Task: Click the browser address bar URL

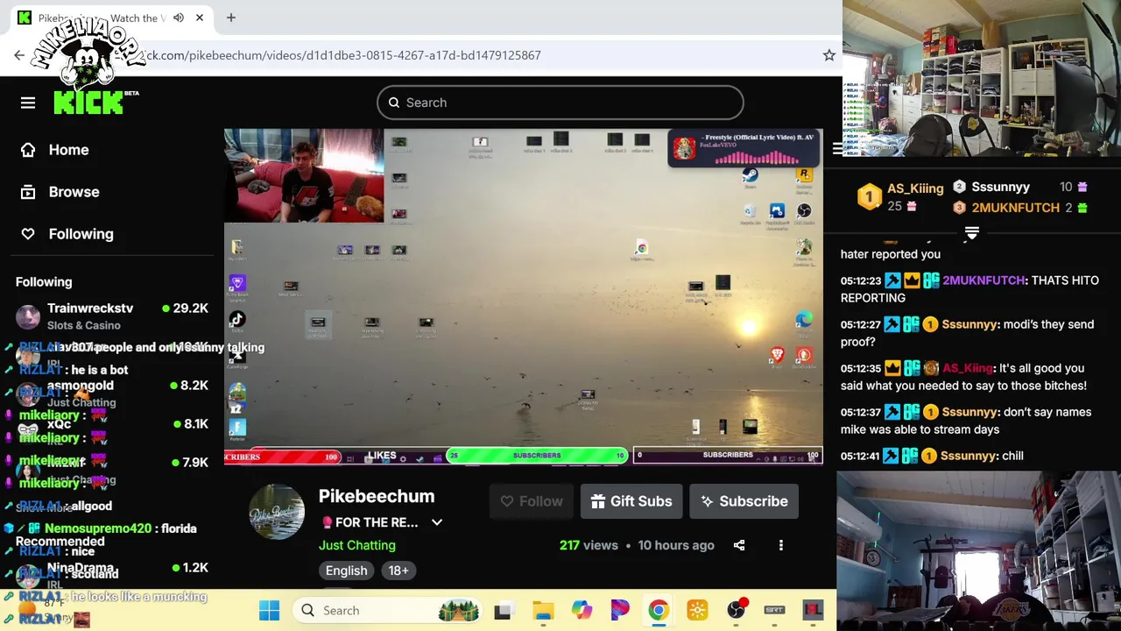Action: coord(342,55)
